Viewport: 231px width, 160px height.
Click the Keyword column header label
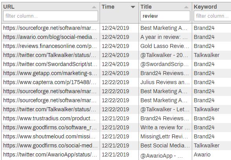206,7
